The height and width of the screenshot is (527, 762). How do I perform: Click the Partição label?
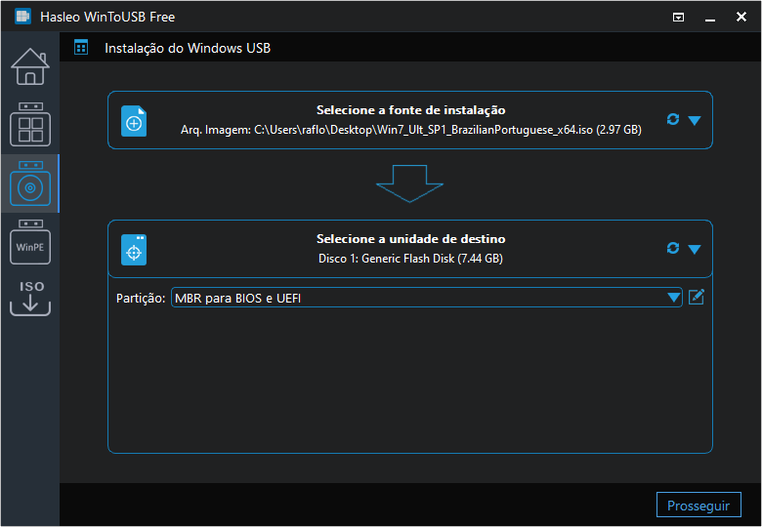[141, 298]
